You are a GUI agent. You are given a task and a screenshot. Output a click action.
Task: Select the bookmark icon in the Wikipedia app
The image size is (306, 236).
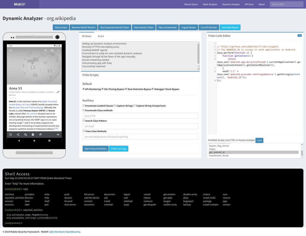[11, 135]
